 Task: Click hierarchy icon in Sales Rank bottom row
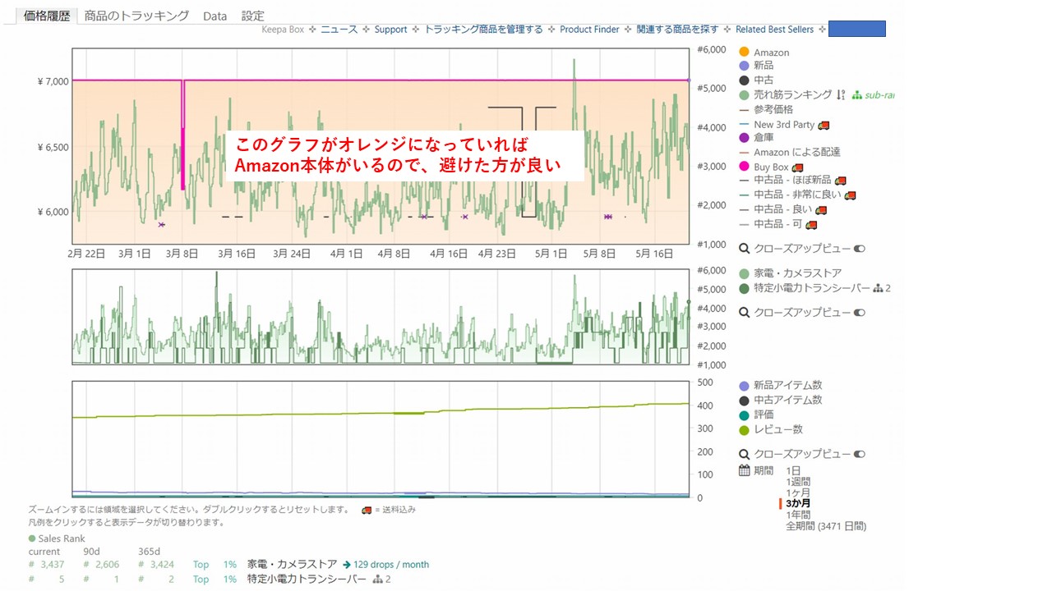(378, 580)
